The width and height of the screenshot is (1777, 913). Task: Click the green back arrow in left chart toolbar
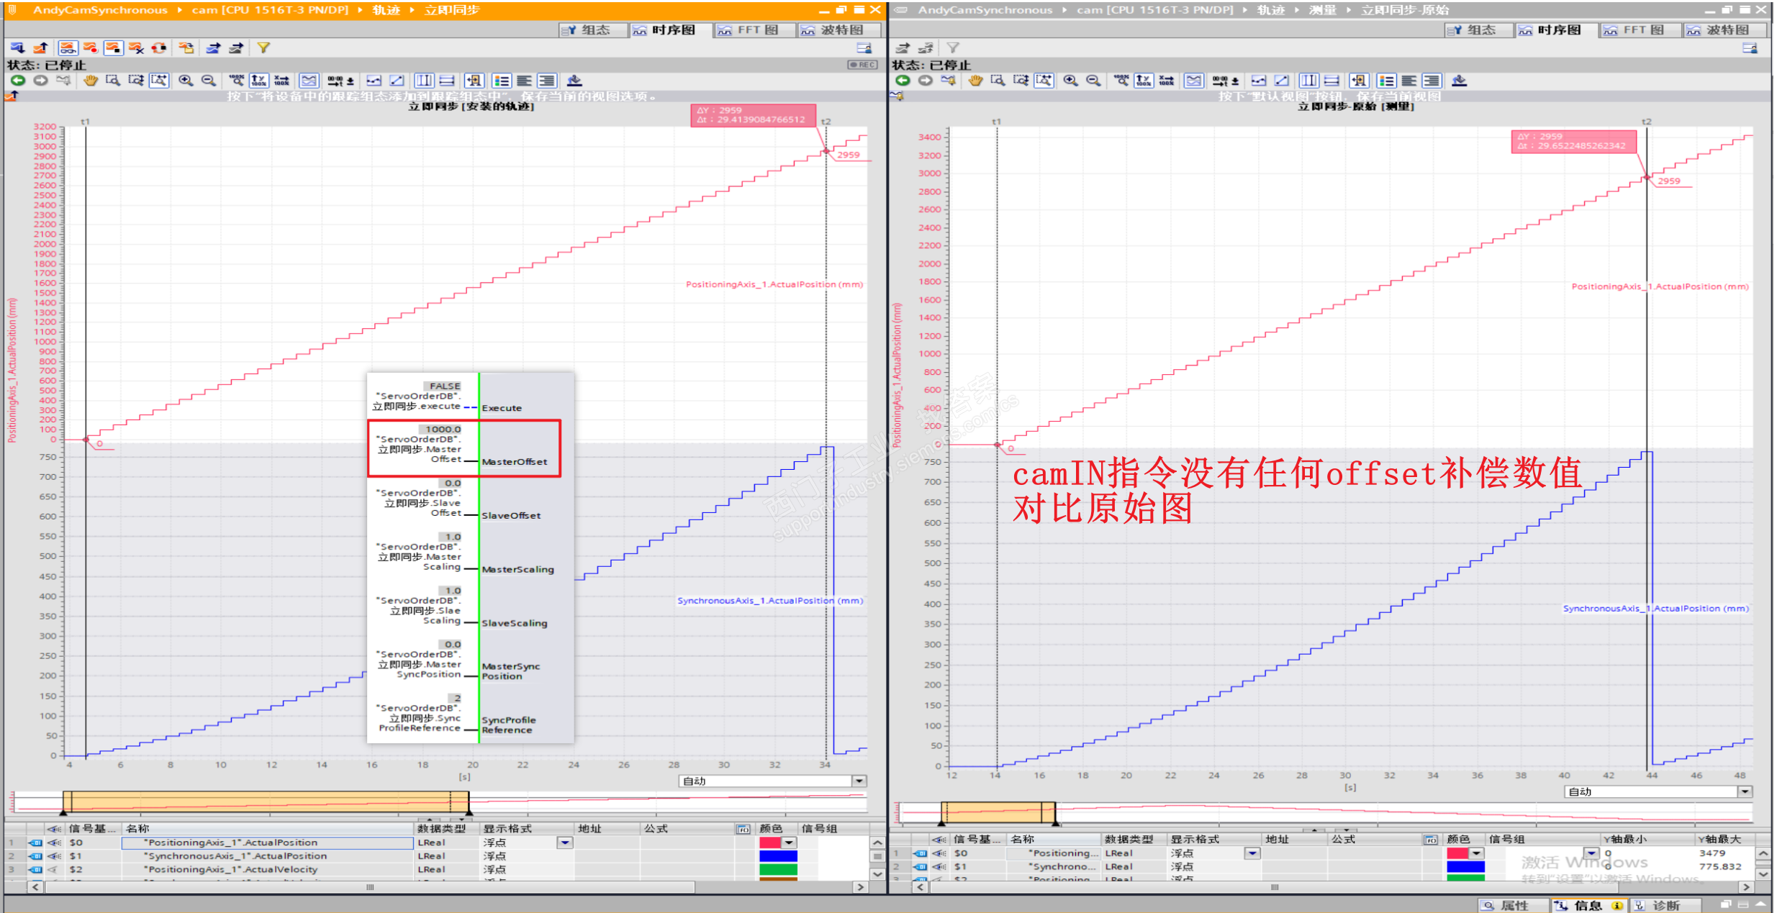click(17, 81)
